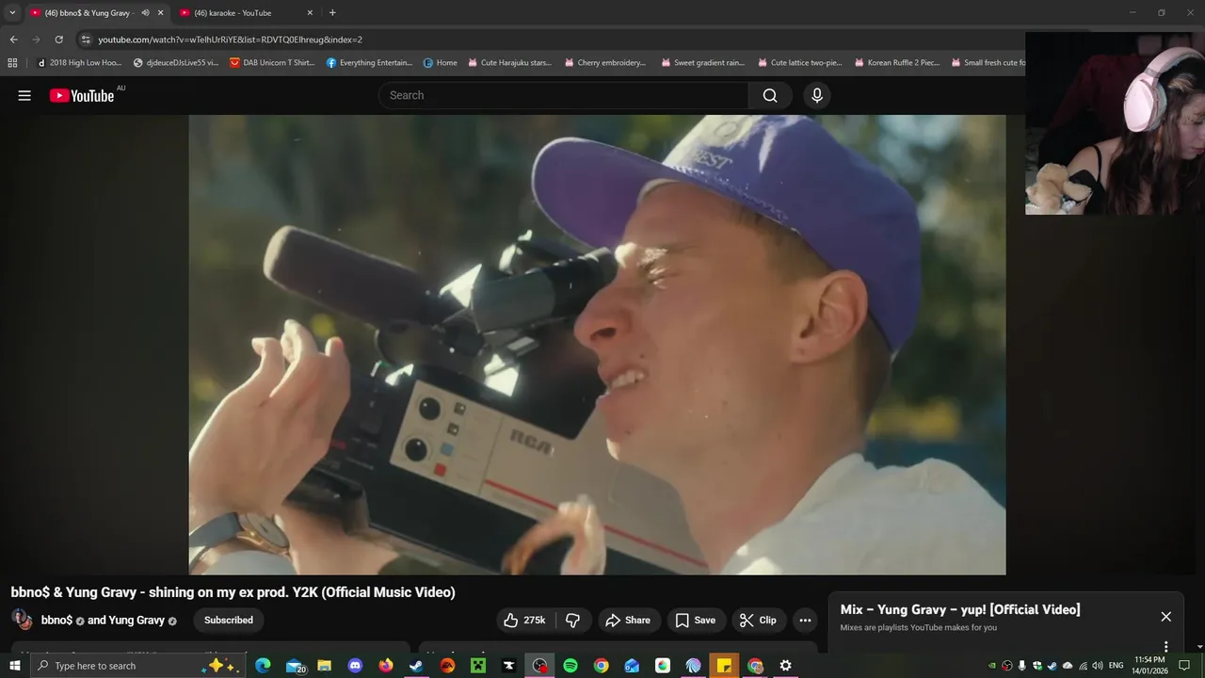Reload the current page

pyautogui.click(x=58, y=40)
